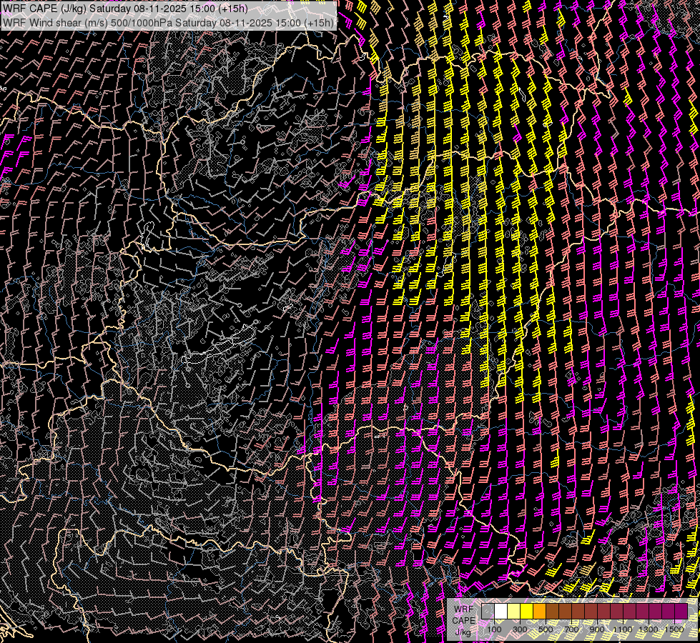Click the 700 tick label on the legend
700x643 pixels.
click(571, 629)
